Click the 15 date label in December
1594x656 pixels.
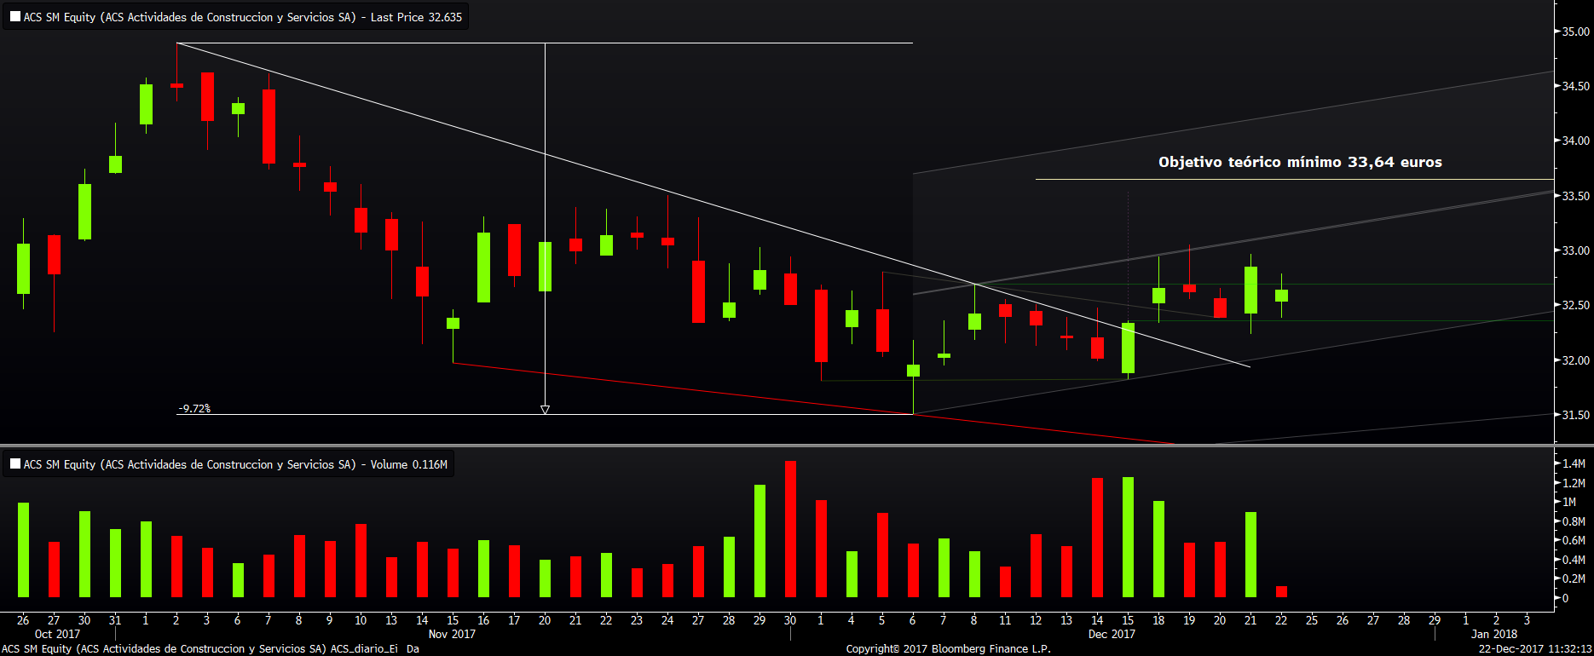pyautogui.click(x=1128, y=620)
